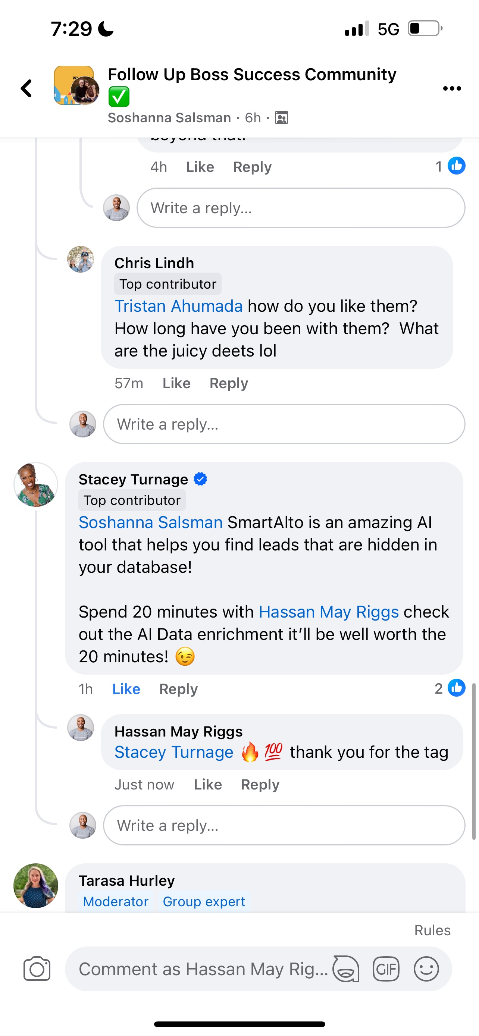479x1036 pixels.
Task: View reactions on Stacey Turnage's comment
Action: click(x=450, y=688)
